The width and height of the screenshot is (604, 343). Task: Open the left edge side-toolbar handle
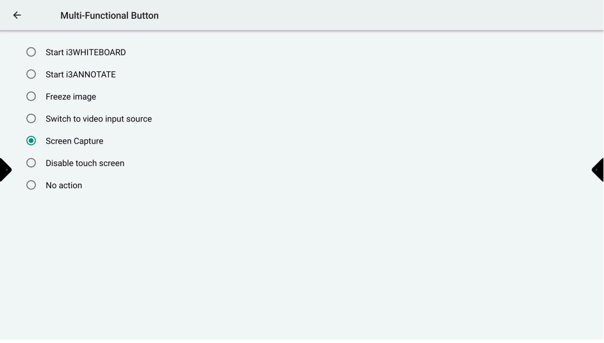pos(5,170)
